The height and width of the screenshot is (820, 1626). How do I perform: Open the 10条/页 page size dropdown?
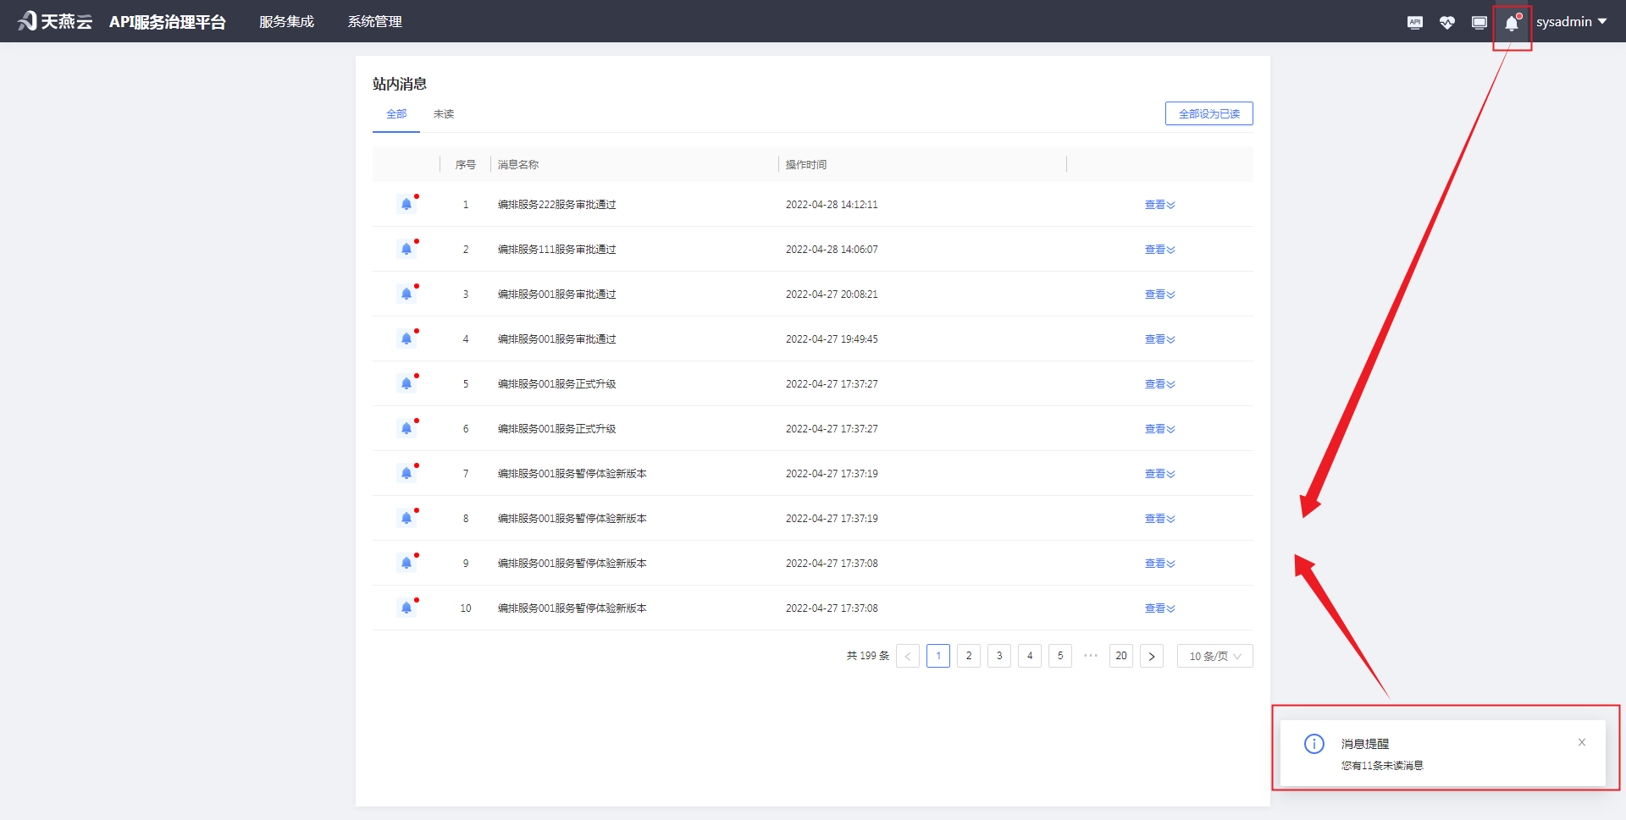[1214, 655]
